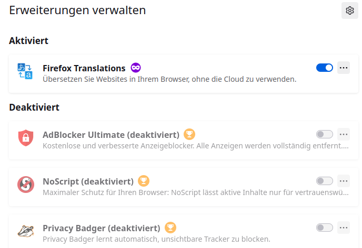
Task: Enable the AdBlocker Ultimate toggle
Action: [x=324, y=134]
